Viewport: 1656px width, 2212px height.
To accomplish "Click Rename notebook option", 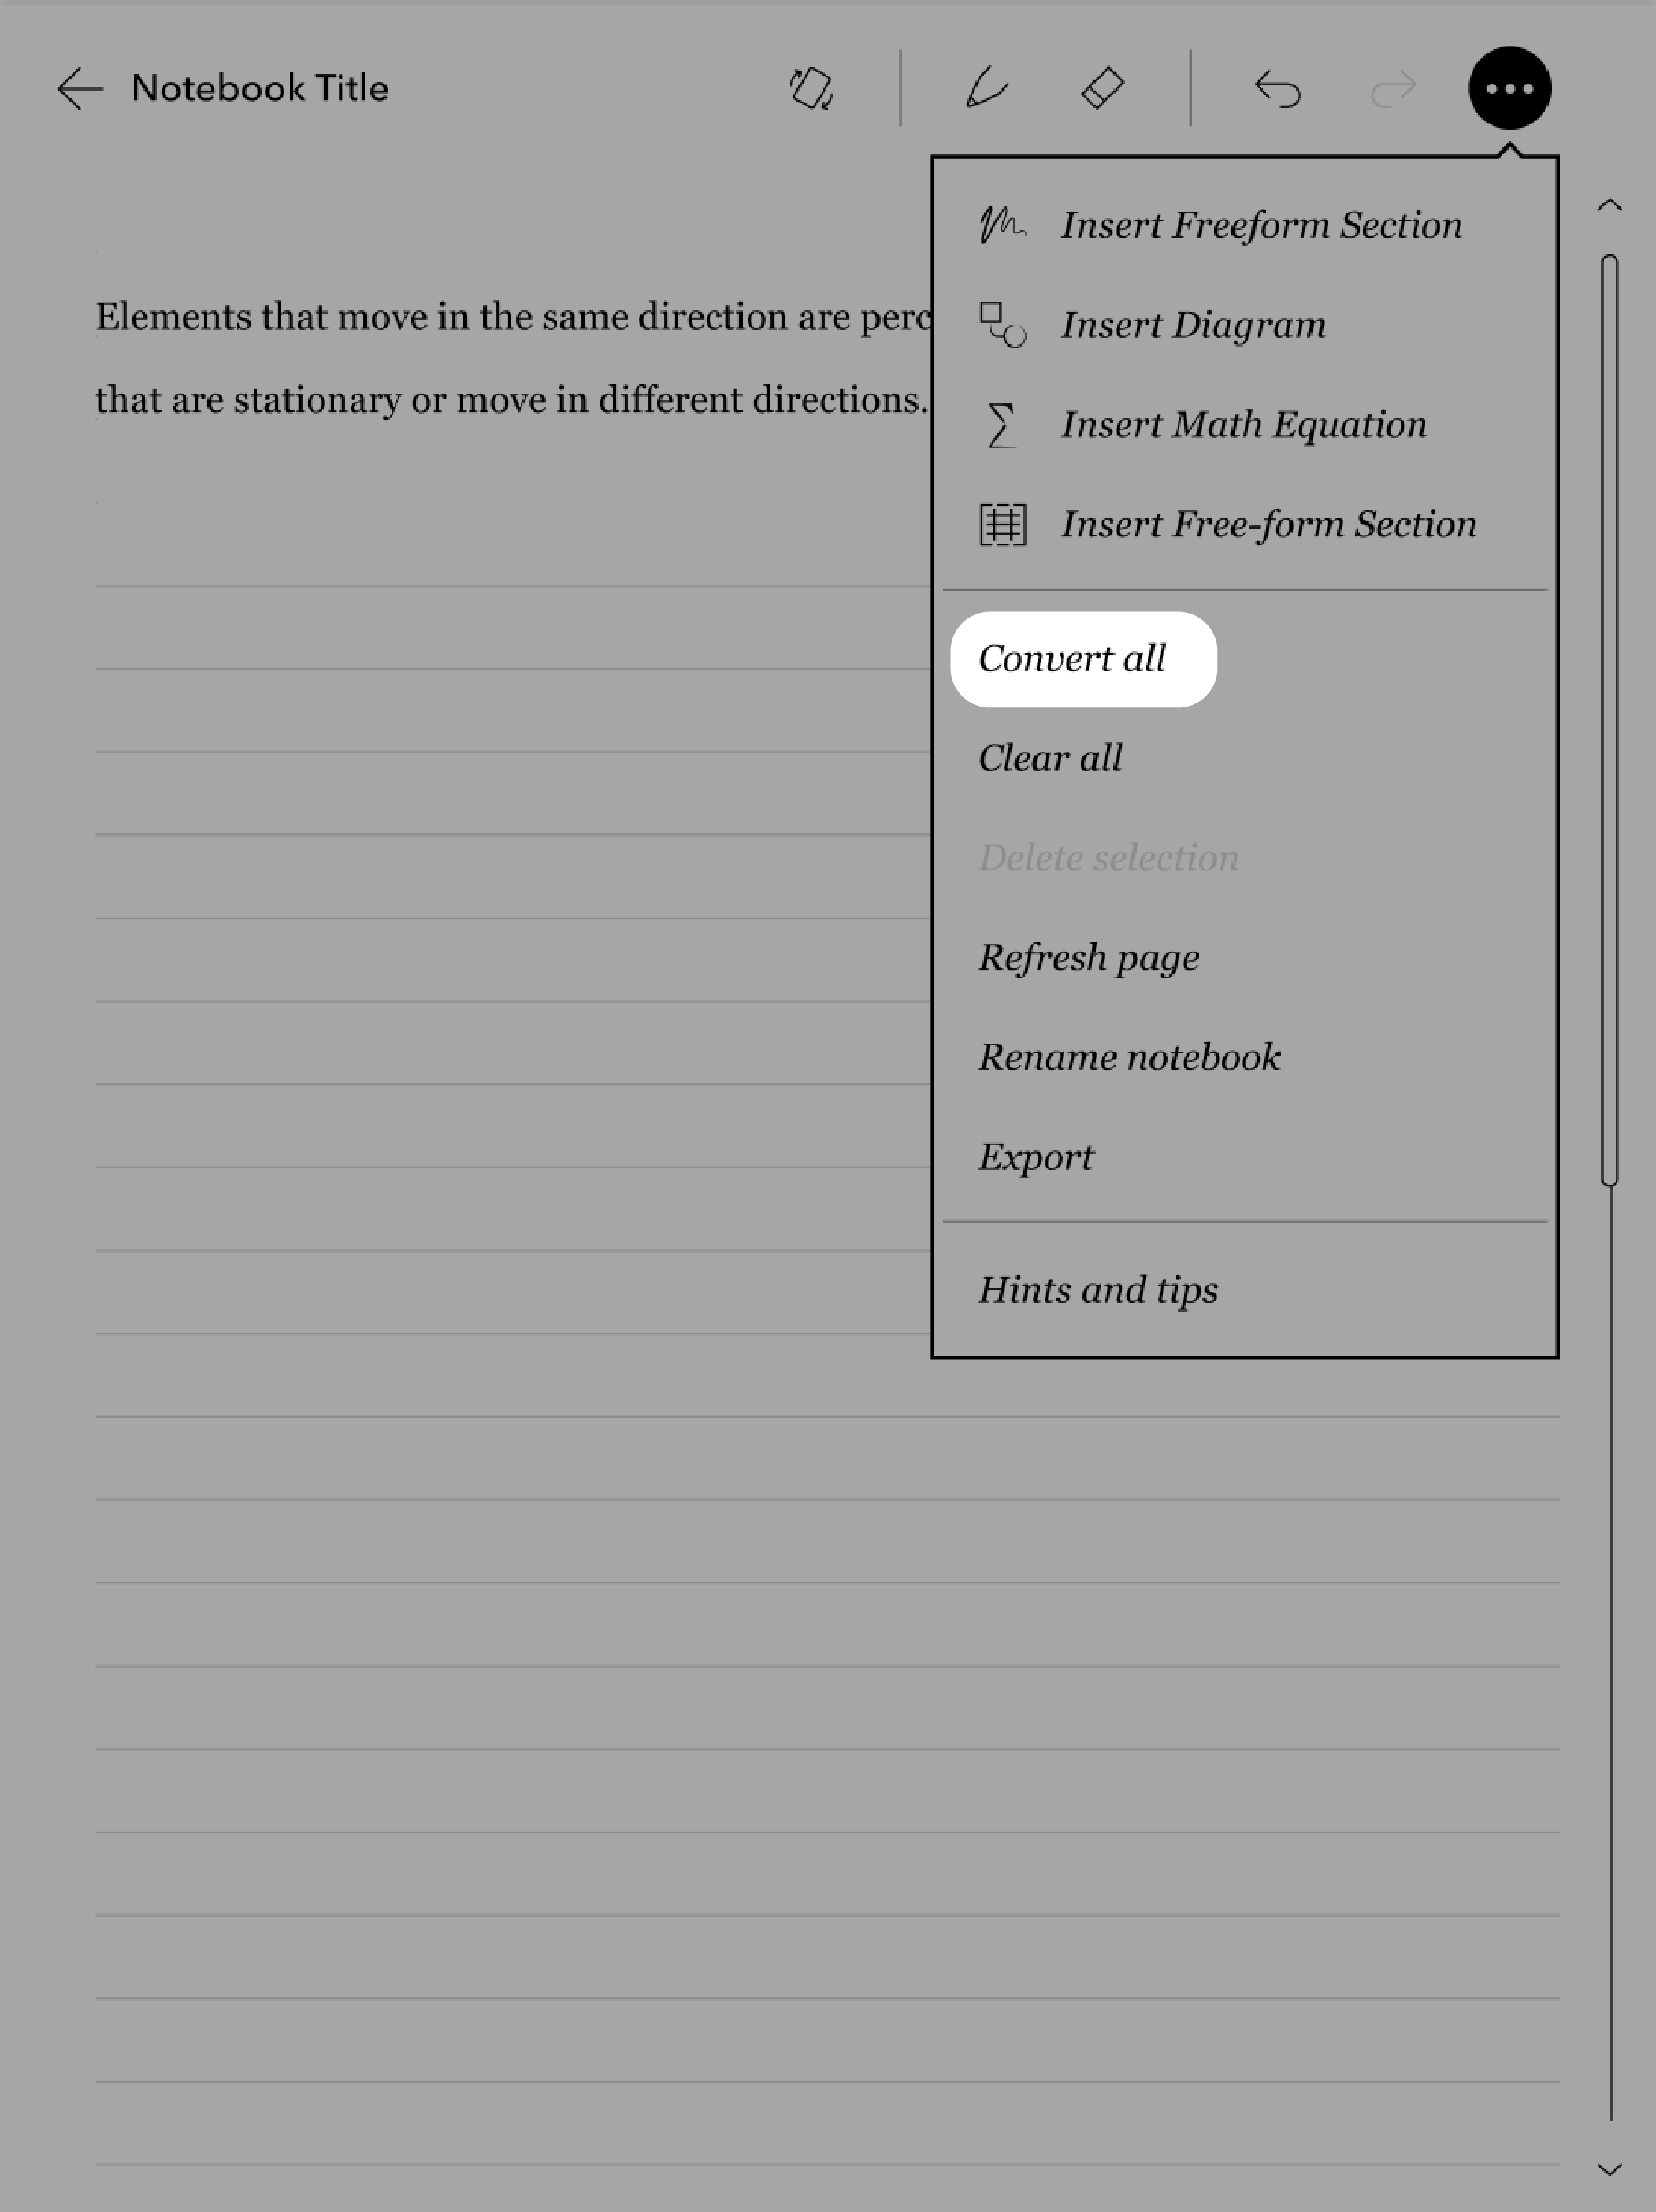I will (x=1129, y=1056).
